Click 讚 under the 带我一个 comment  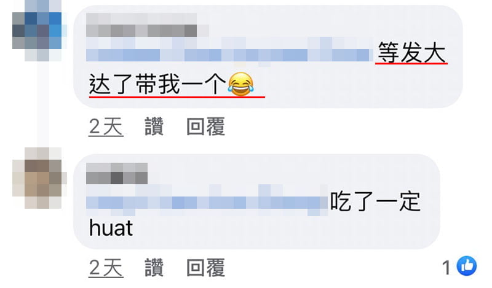[154, 126]
